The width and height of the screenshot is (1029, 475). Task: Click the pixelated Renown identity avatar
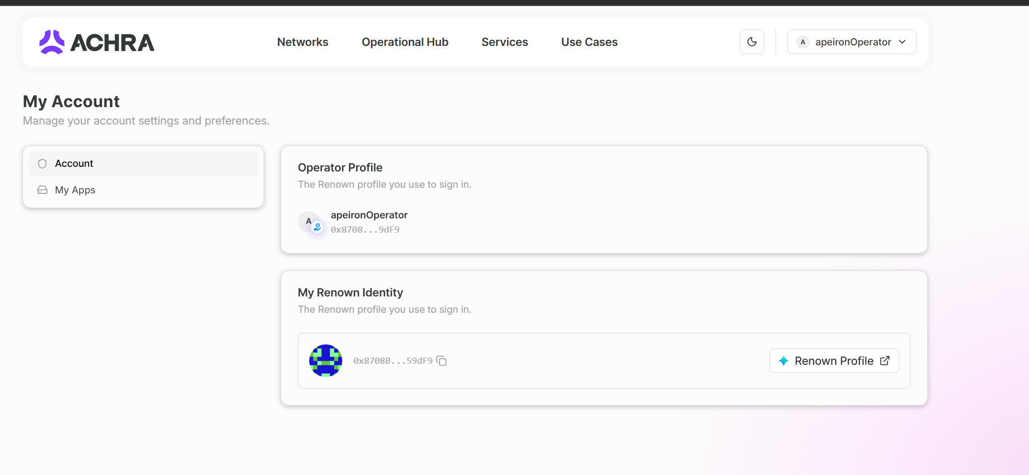click(x=325, y=361)
